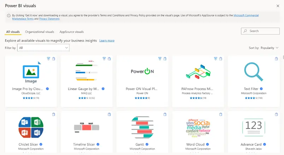The width and height of the screenshot is (284, 155).
Task: Open the Filter by dropdown
Action: [43, 48]
